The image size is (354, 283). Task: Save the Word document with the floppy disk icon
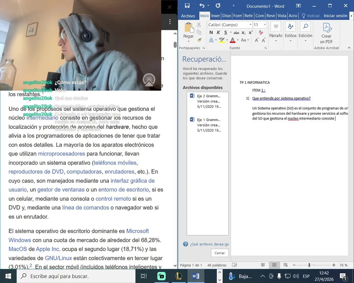(x=187, y=6)
